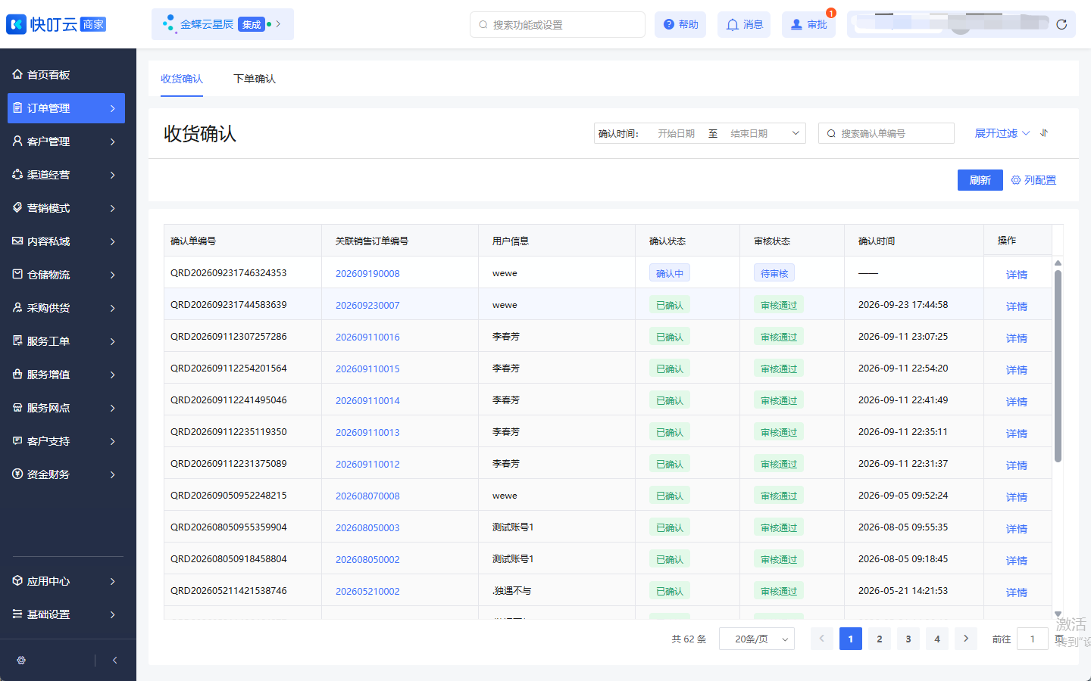The height and width of the screenshot is (681, 1091).
Task: Open sales order link 202608070008
Action: 367,496
